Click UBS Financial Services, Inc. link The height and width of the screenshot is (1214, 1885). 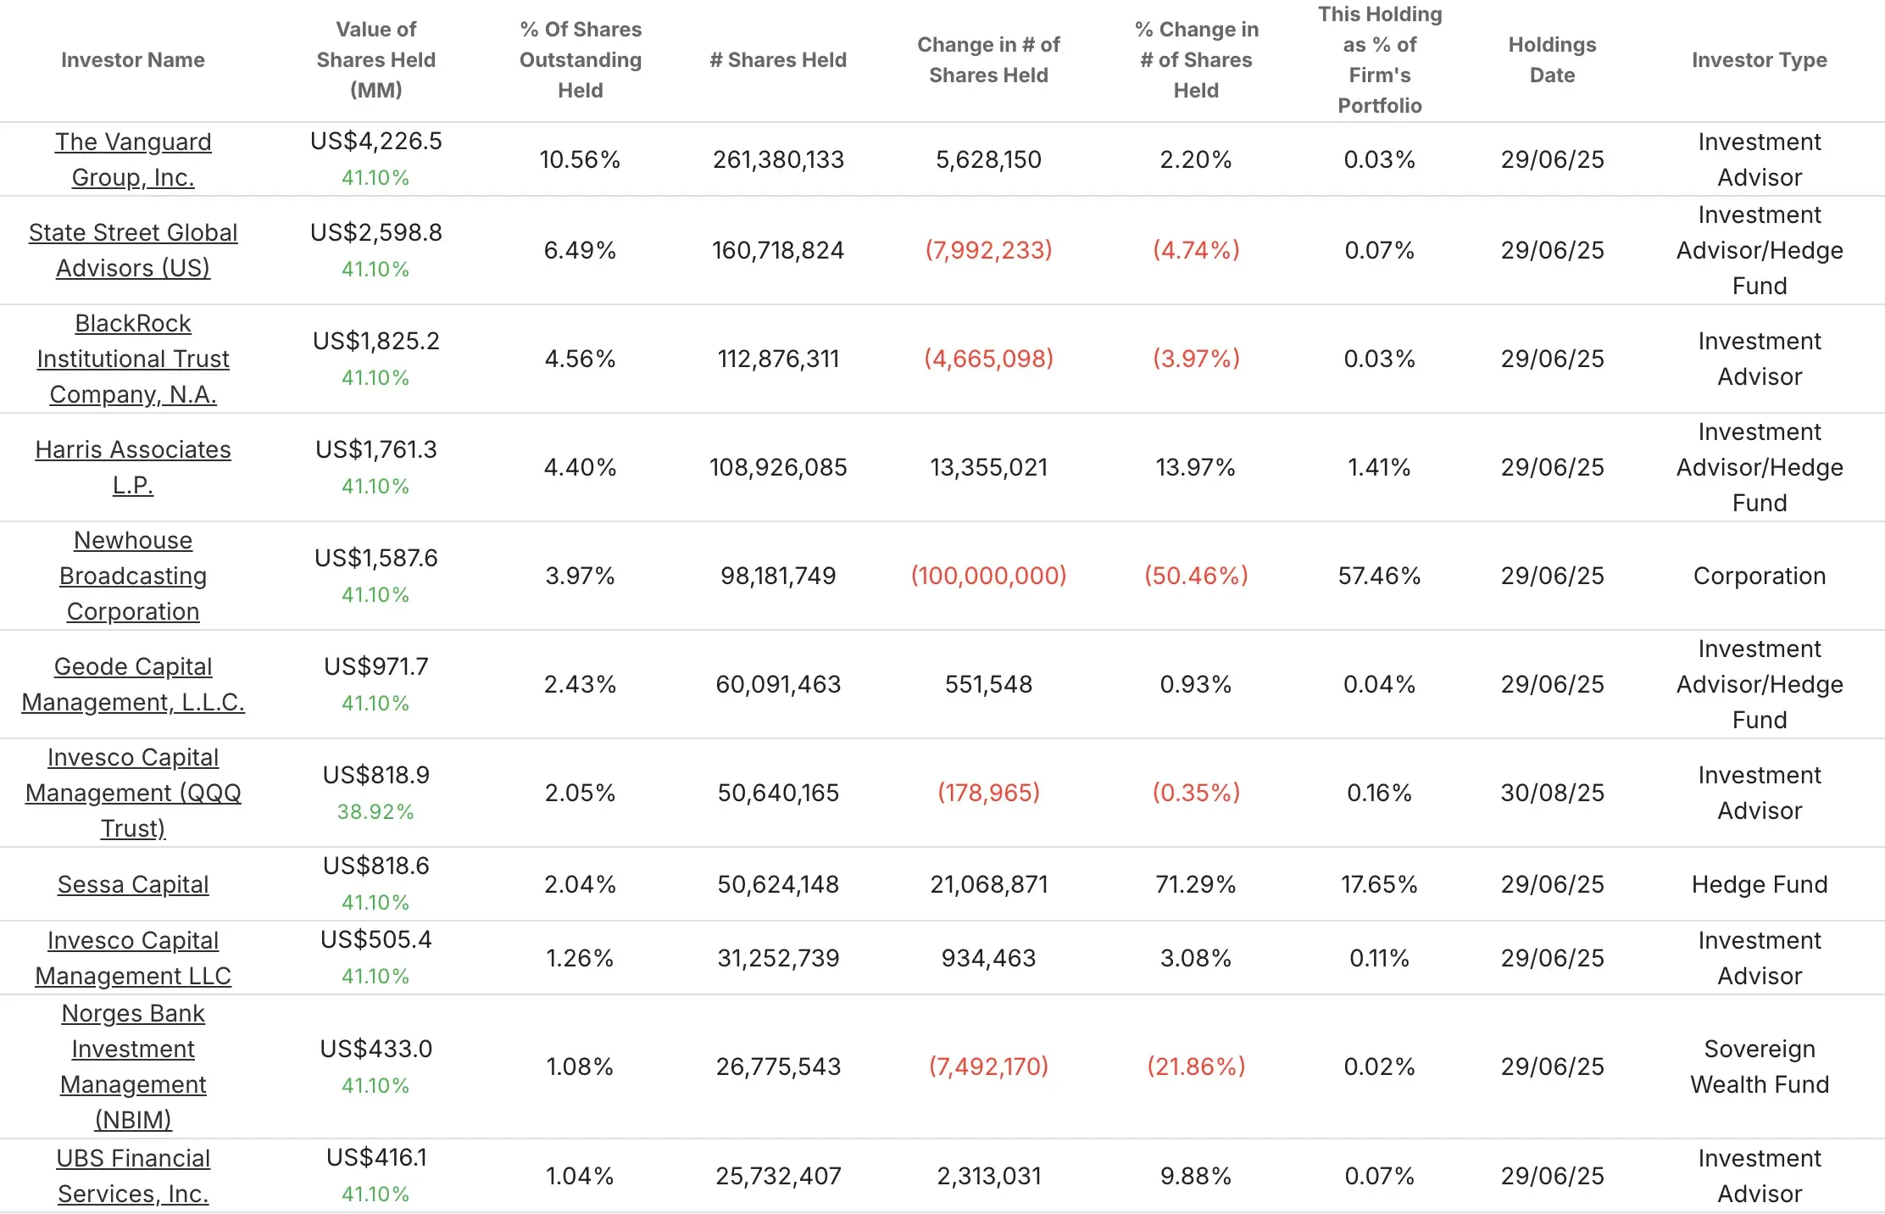[x=133, y=1176]
